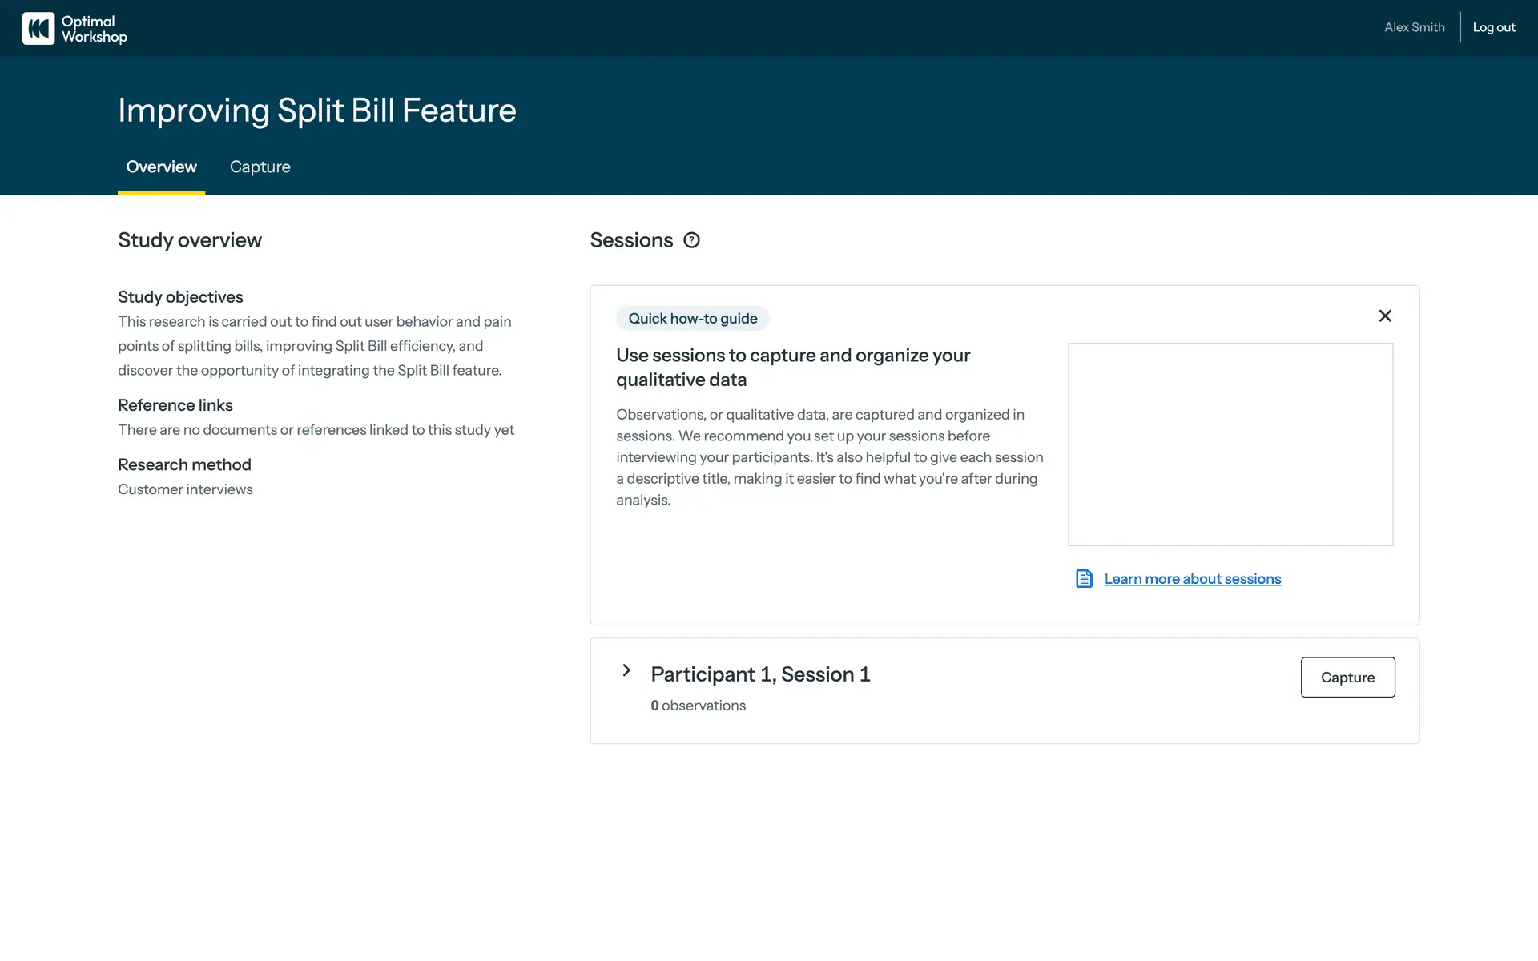Dismiss the Quick how-to guide panel
This screenshot has height=961, width=1538.
(x=1385, y=316)
